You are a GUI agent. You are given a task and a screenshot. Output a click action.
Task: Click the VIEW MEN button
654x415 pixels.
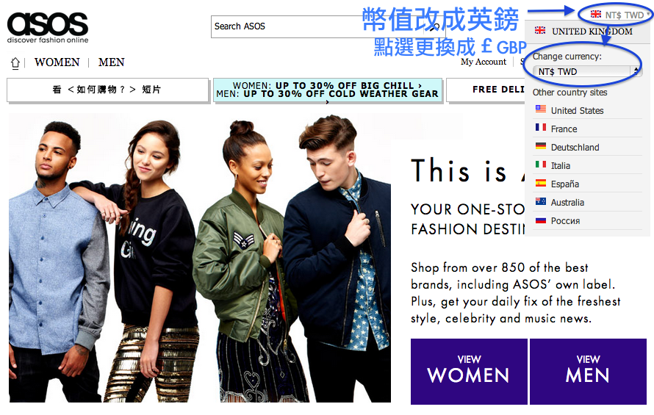click(x=588, y=371)
